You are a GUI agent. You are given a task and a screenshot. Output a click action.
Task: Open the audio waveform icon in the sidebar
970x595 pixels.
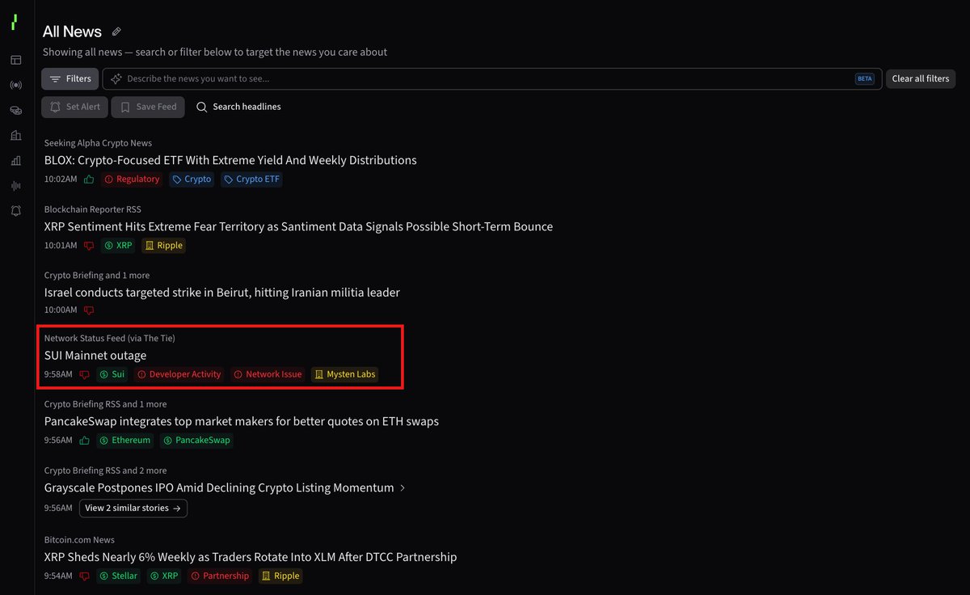15,185
